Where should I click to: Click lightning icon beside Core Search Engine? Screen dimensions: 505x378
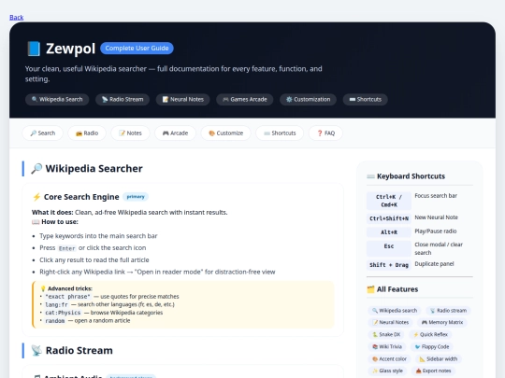click(x=36, y=197)
